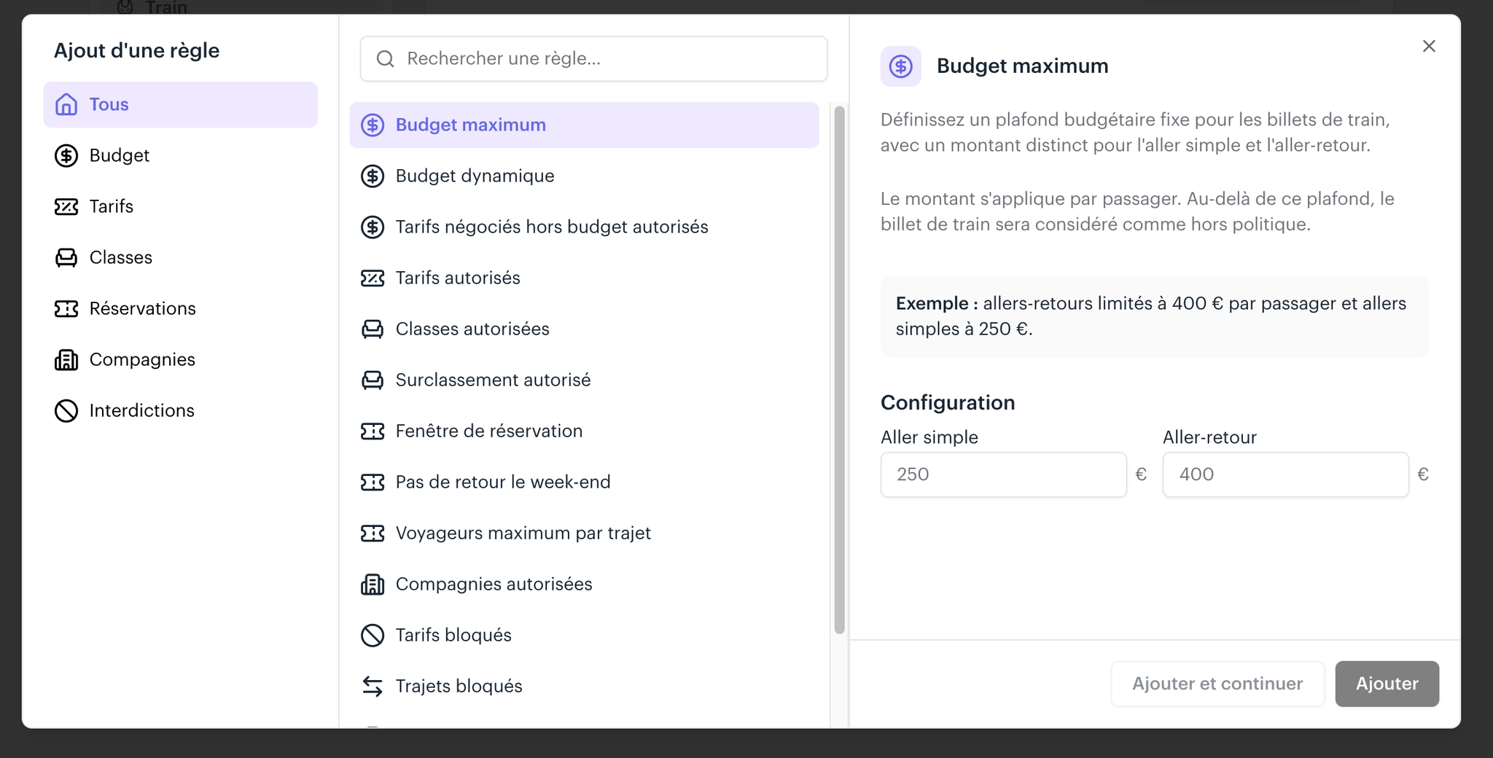Focus the Aller-retour amount field

(x=1285, y=474)
